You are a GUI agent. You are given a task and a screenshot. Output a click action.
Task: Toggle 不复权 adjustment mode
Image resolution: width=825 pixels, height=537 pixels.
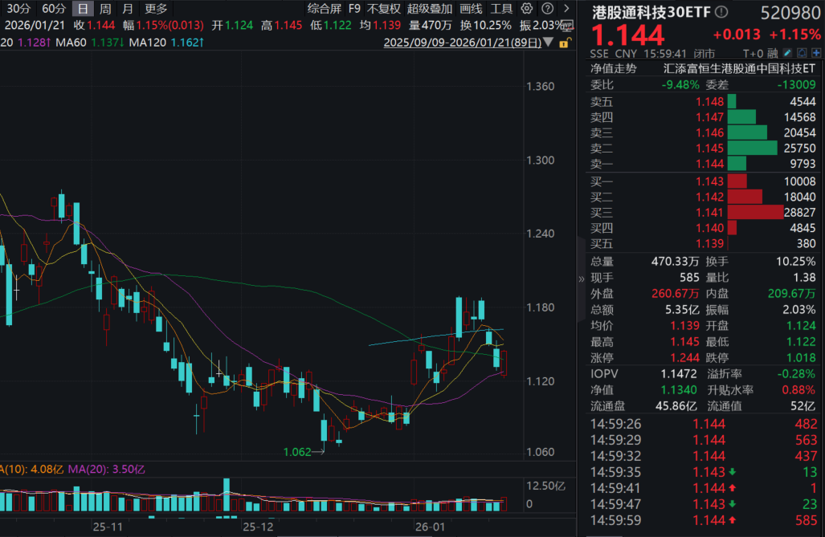(383, 9)
